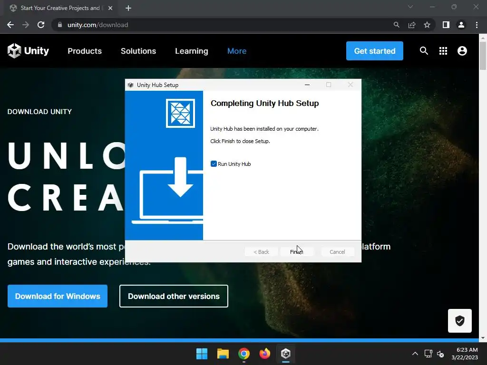Viewport: 487px width, 365px height.
Task: Minimize the Unity Hub Setup window
Action: [307, 85]
